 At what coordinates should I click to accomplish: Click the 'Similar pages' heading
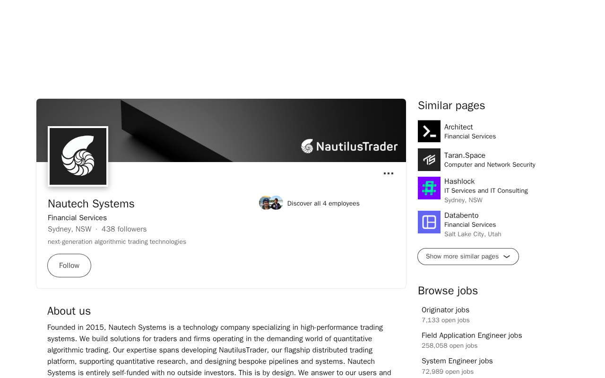(451, 105)
